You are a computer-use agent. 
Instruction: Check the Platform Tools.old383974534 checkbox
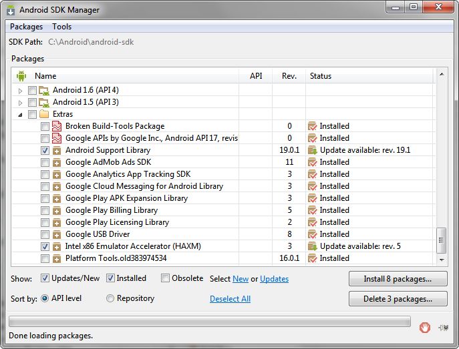coord(45,258)
